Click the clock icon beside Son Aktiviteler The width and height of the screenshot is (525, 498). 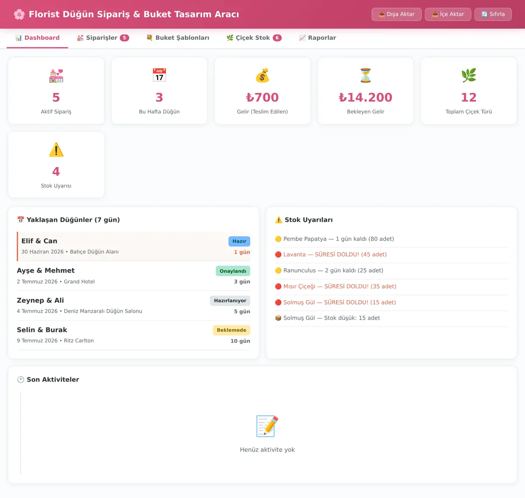(21, 380)
